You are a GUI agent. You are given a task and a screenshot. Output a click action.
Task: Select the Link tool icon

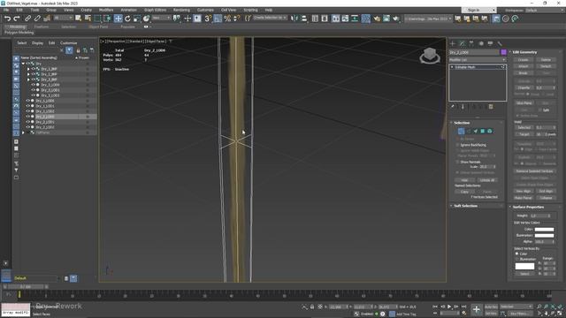coord(27,19)
